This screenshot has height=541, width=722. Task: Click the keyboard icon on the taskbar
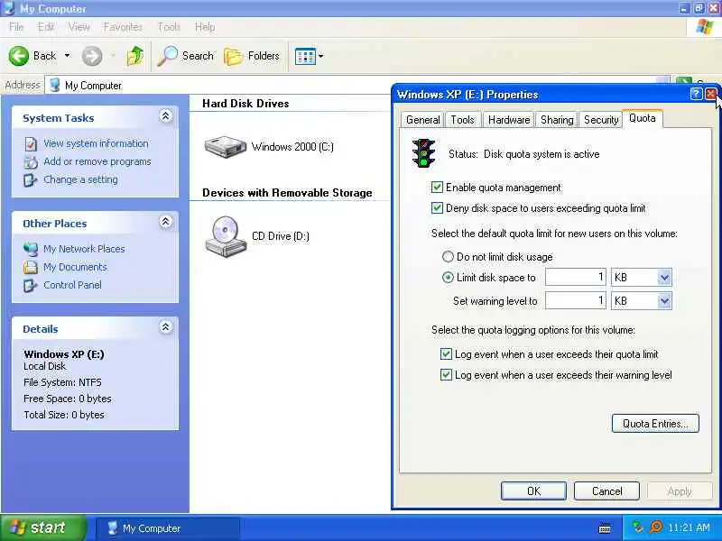pos(605,528)
